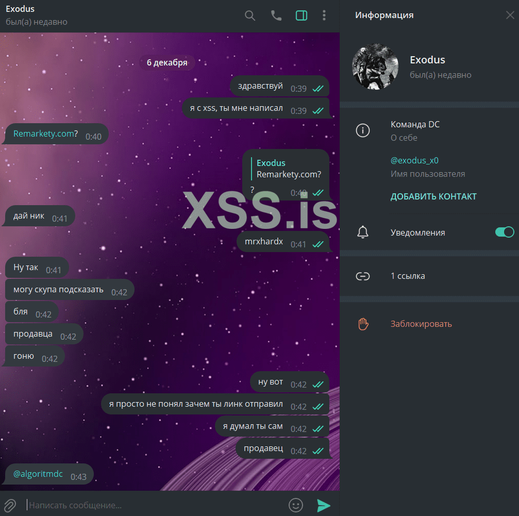This screenshot has height=516, width=519.
Task: Select the message 'Ну так'
Action: 37,268
